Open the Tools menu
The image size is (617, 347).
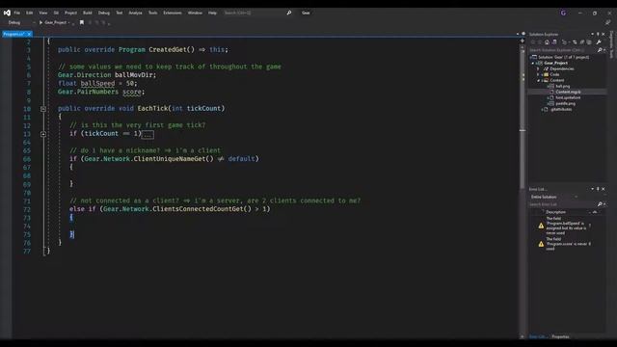[x=152, y=13]
